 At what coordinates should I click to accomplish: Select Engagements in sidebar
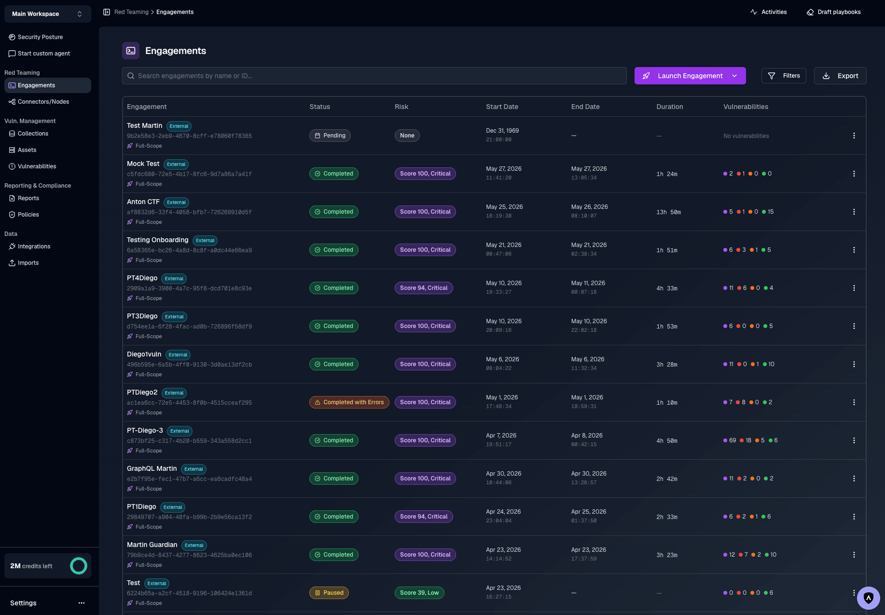point(47,85)
